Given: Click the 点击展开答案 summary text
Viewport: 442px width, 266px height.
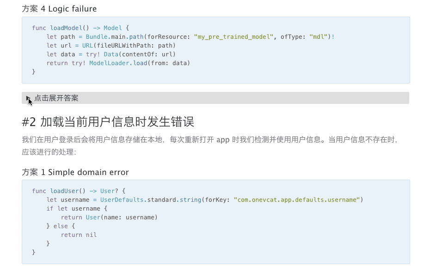Looking at the screenshot, I should [x=56, y=98].
